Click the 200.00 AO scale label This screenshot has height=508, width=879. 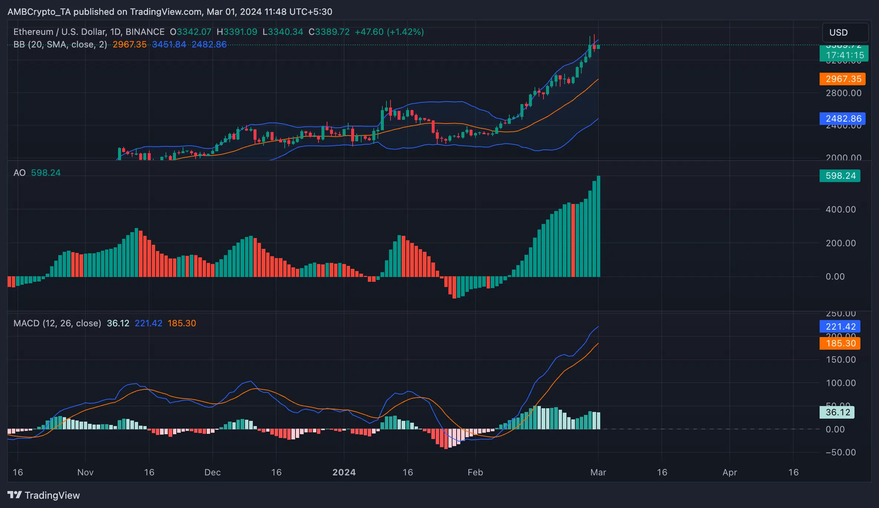[841, 243]
